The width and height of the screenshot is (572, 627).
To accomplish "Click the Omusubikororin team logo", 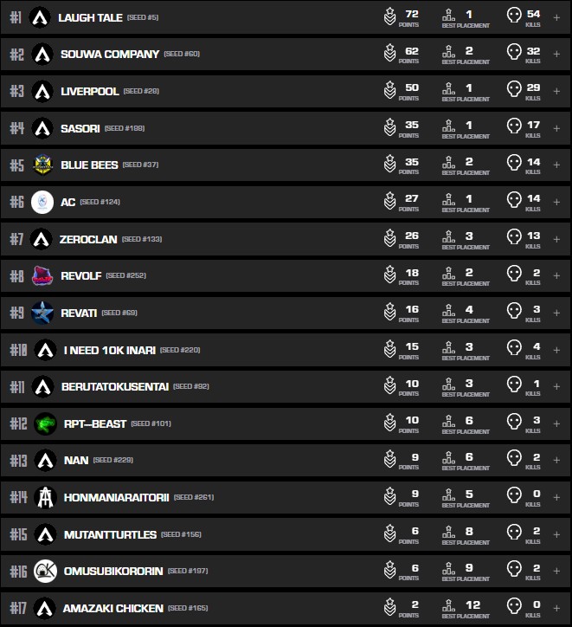I will pos(45,571).
